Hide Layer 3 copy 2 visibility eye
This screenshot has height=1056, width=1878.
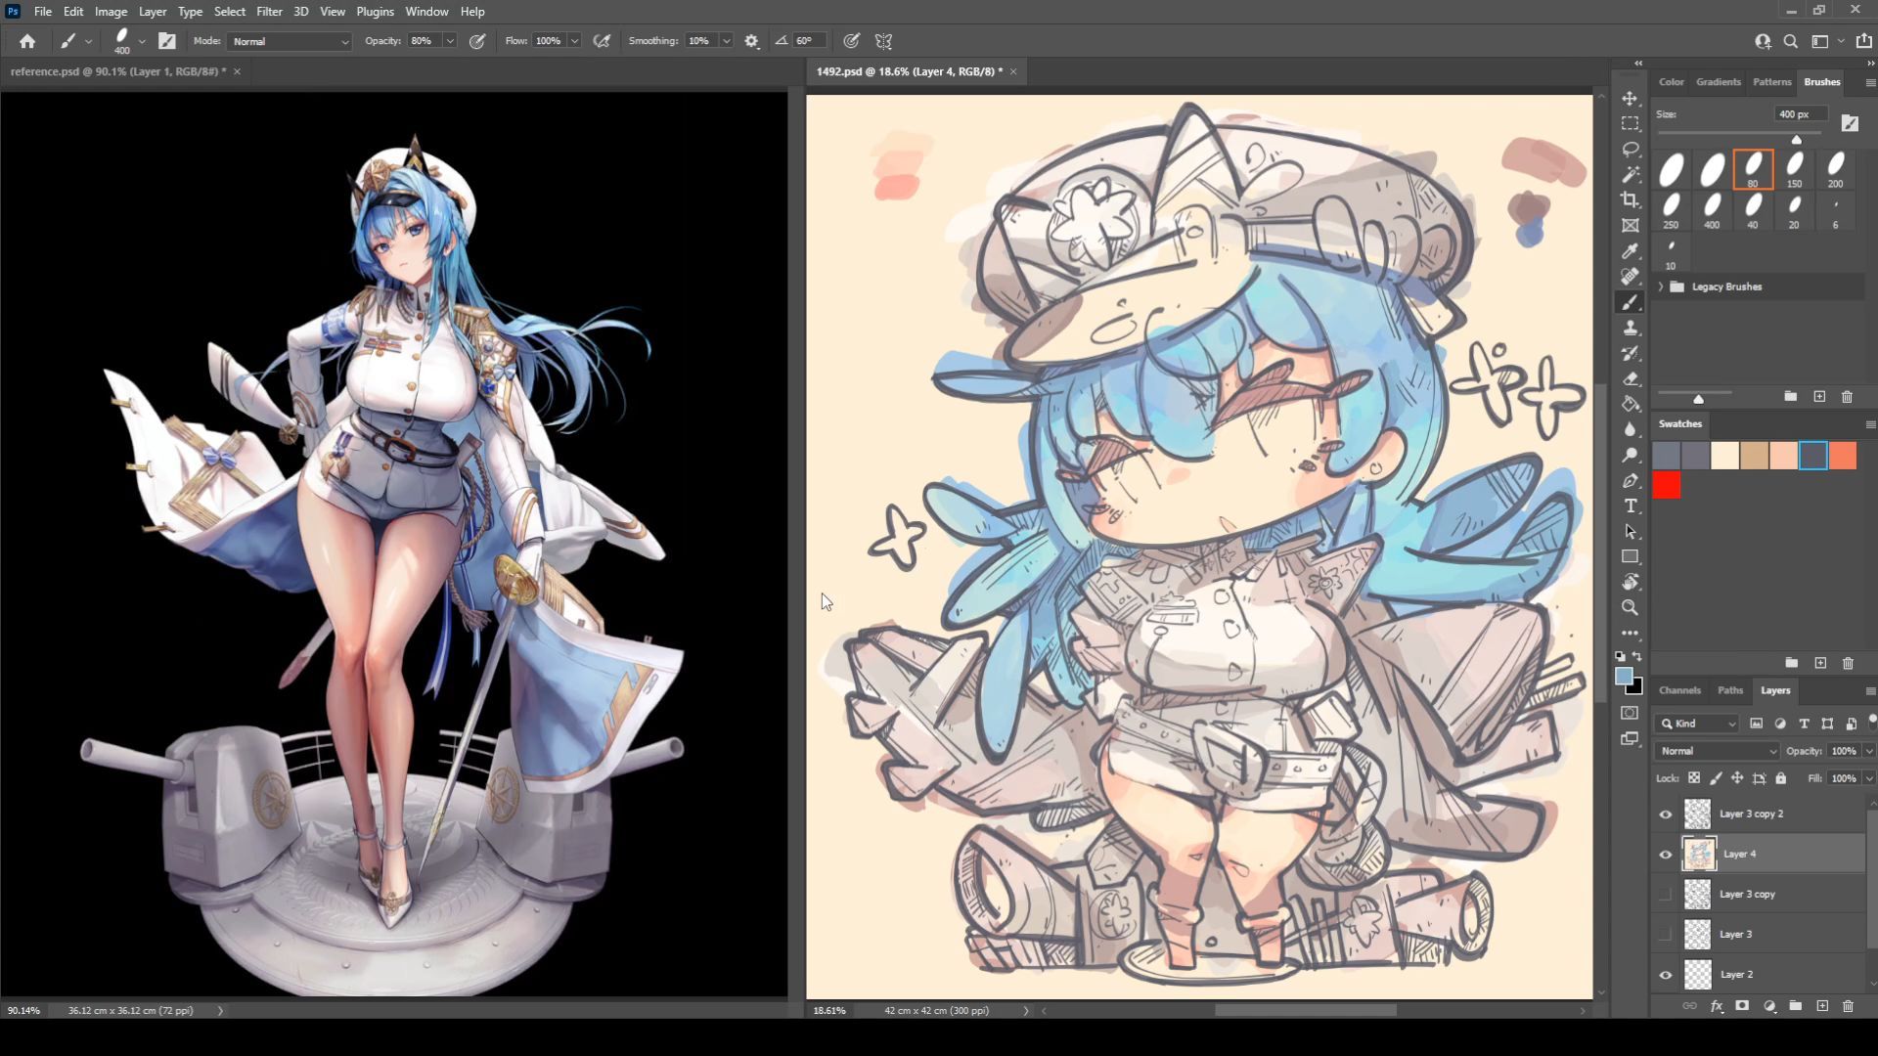click(1666, 814)
